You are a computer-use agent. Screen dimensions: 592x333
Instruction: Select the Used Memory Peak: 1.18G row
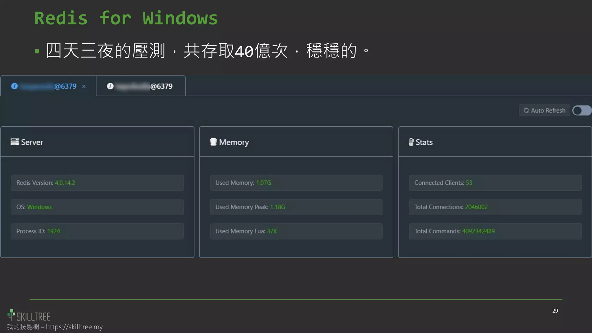pyautogui.click(x=296, y=207)
